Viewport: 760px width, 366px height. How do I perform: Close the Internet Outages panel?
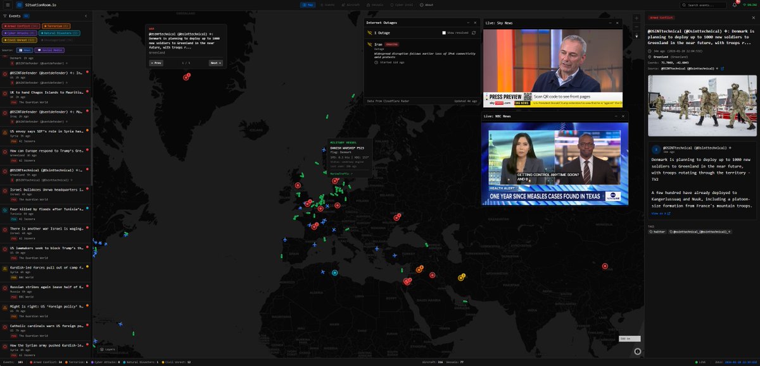[x=475, y=22]
